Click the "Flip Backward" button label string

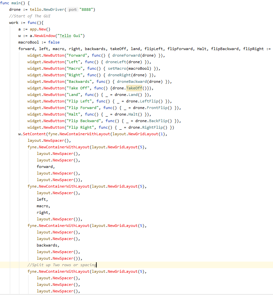[x=84, y=121]
